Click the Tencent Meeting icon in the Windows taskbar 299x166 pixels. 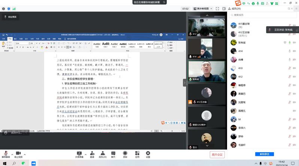pyautogui.click(x=33, y=163)
